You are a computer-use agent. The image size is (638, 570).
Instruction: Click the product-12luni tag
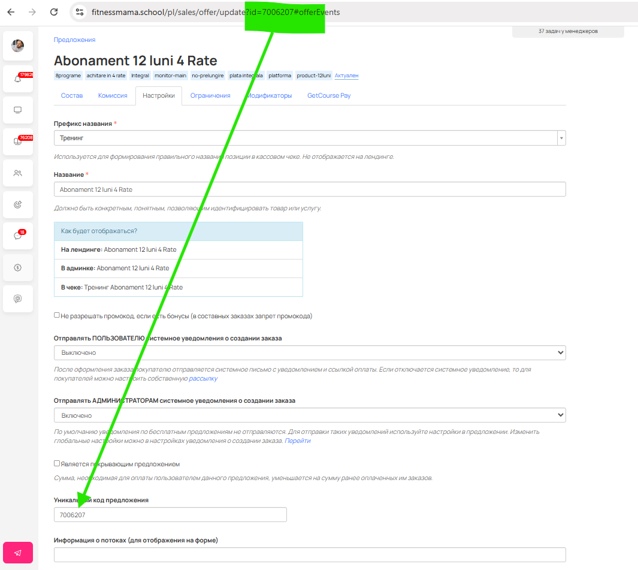click(x=314, y=76)
